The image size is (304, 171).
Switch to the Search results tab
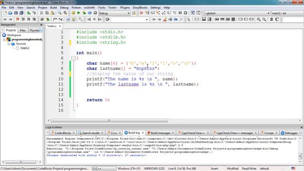point(91,133)
